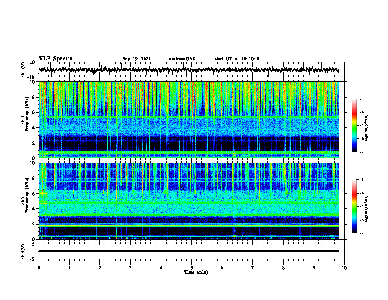The image size is (388, 300).
Task: Click the "Time (min)" axis label
Action: (196, 272)
